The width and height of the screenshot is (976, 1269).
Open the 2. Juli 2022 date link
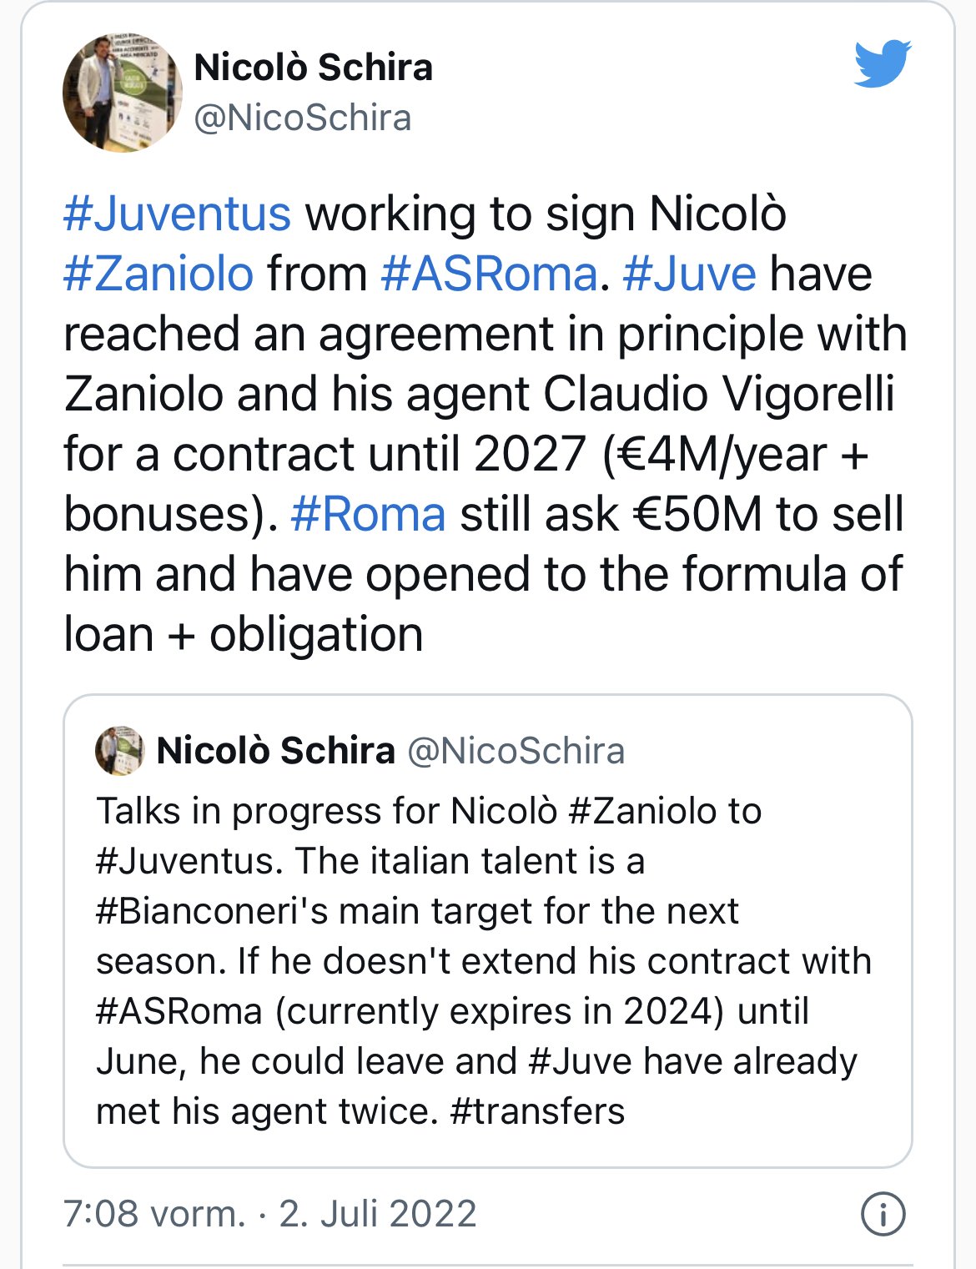[377, 1214]
